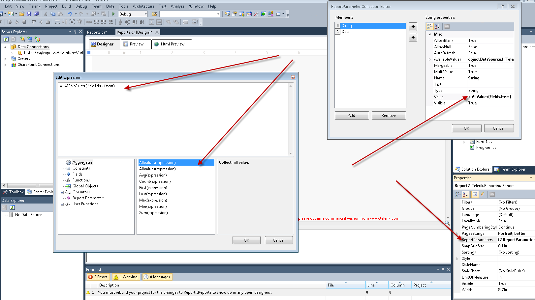Toggle the 1 Warning filter
This screenshot has width=535, height=300.
point(126,277)
